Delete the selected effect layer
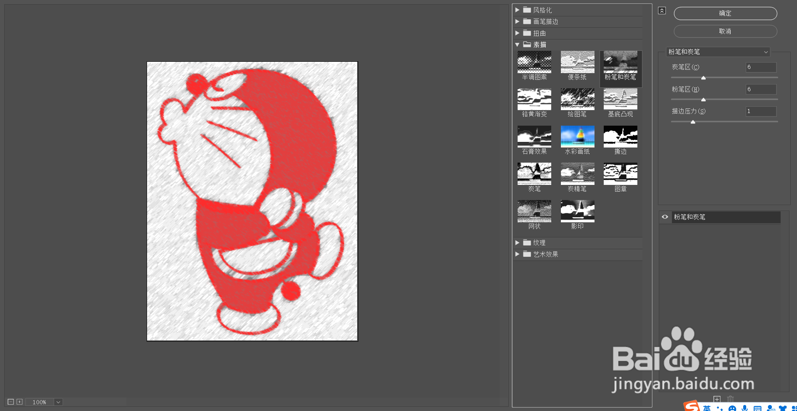Image resolution: width=797 pixels, height=411 pixels. pos(731,399)
